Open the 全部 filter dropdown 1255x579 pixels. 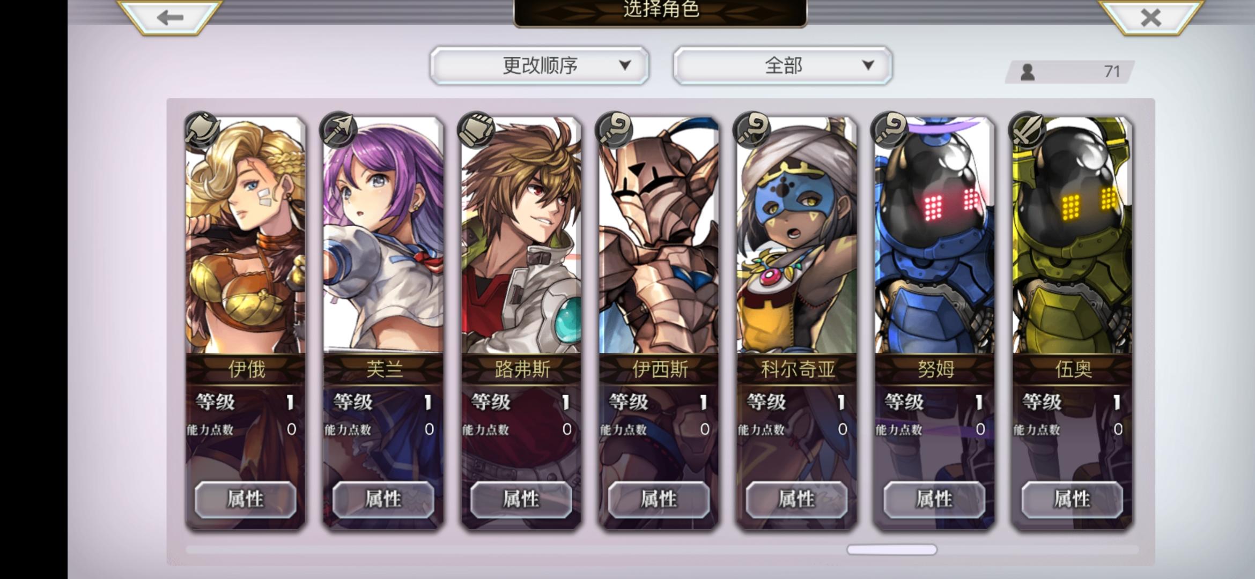783,65
